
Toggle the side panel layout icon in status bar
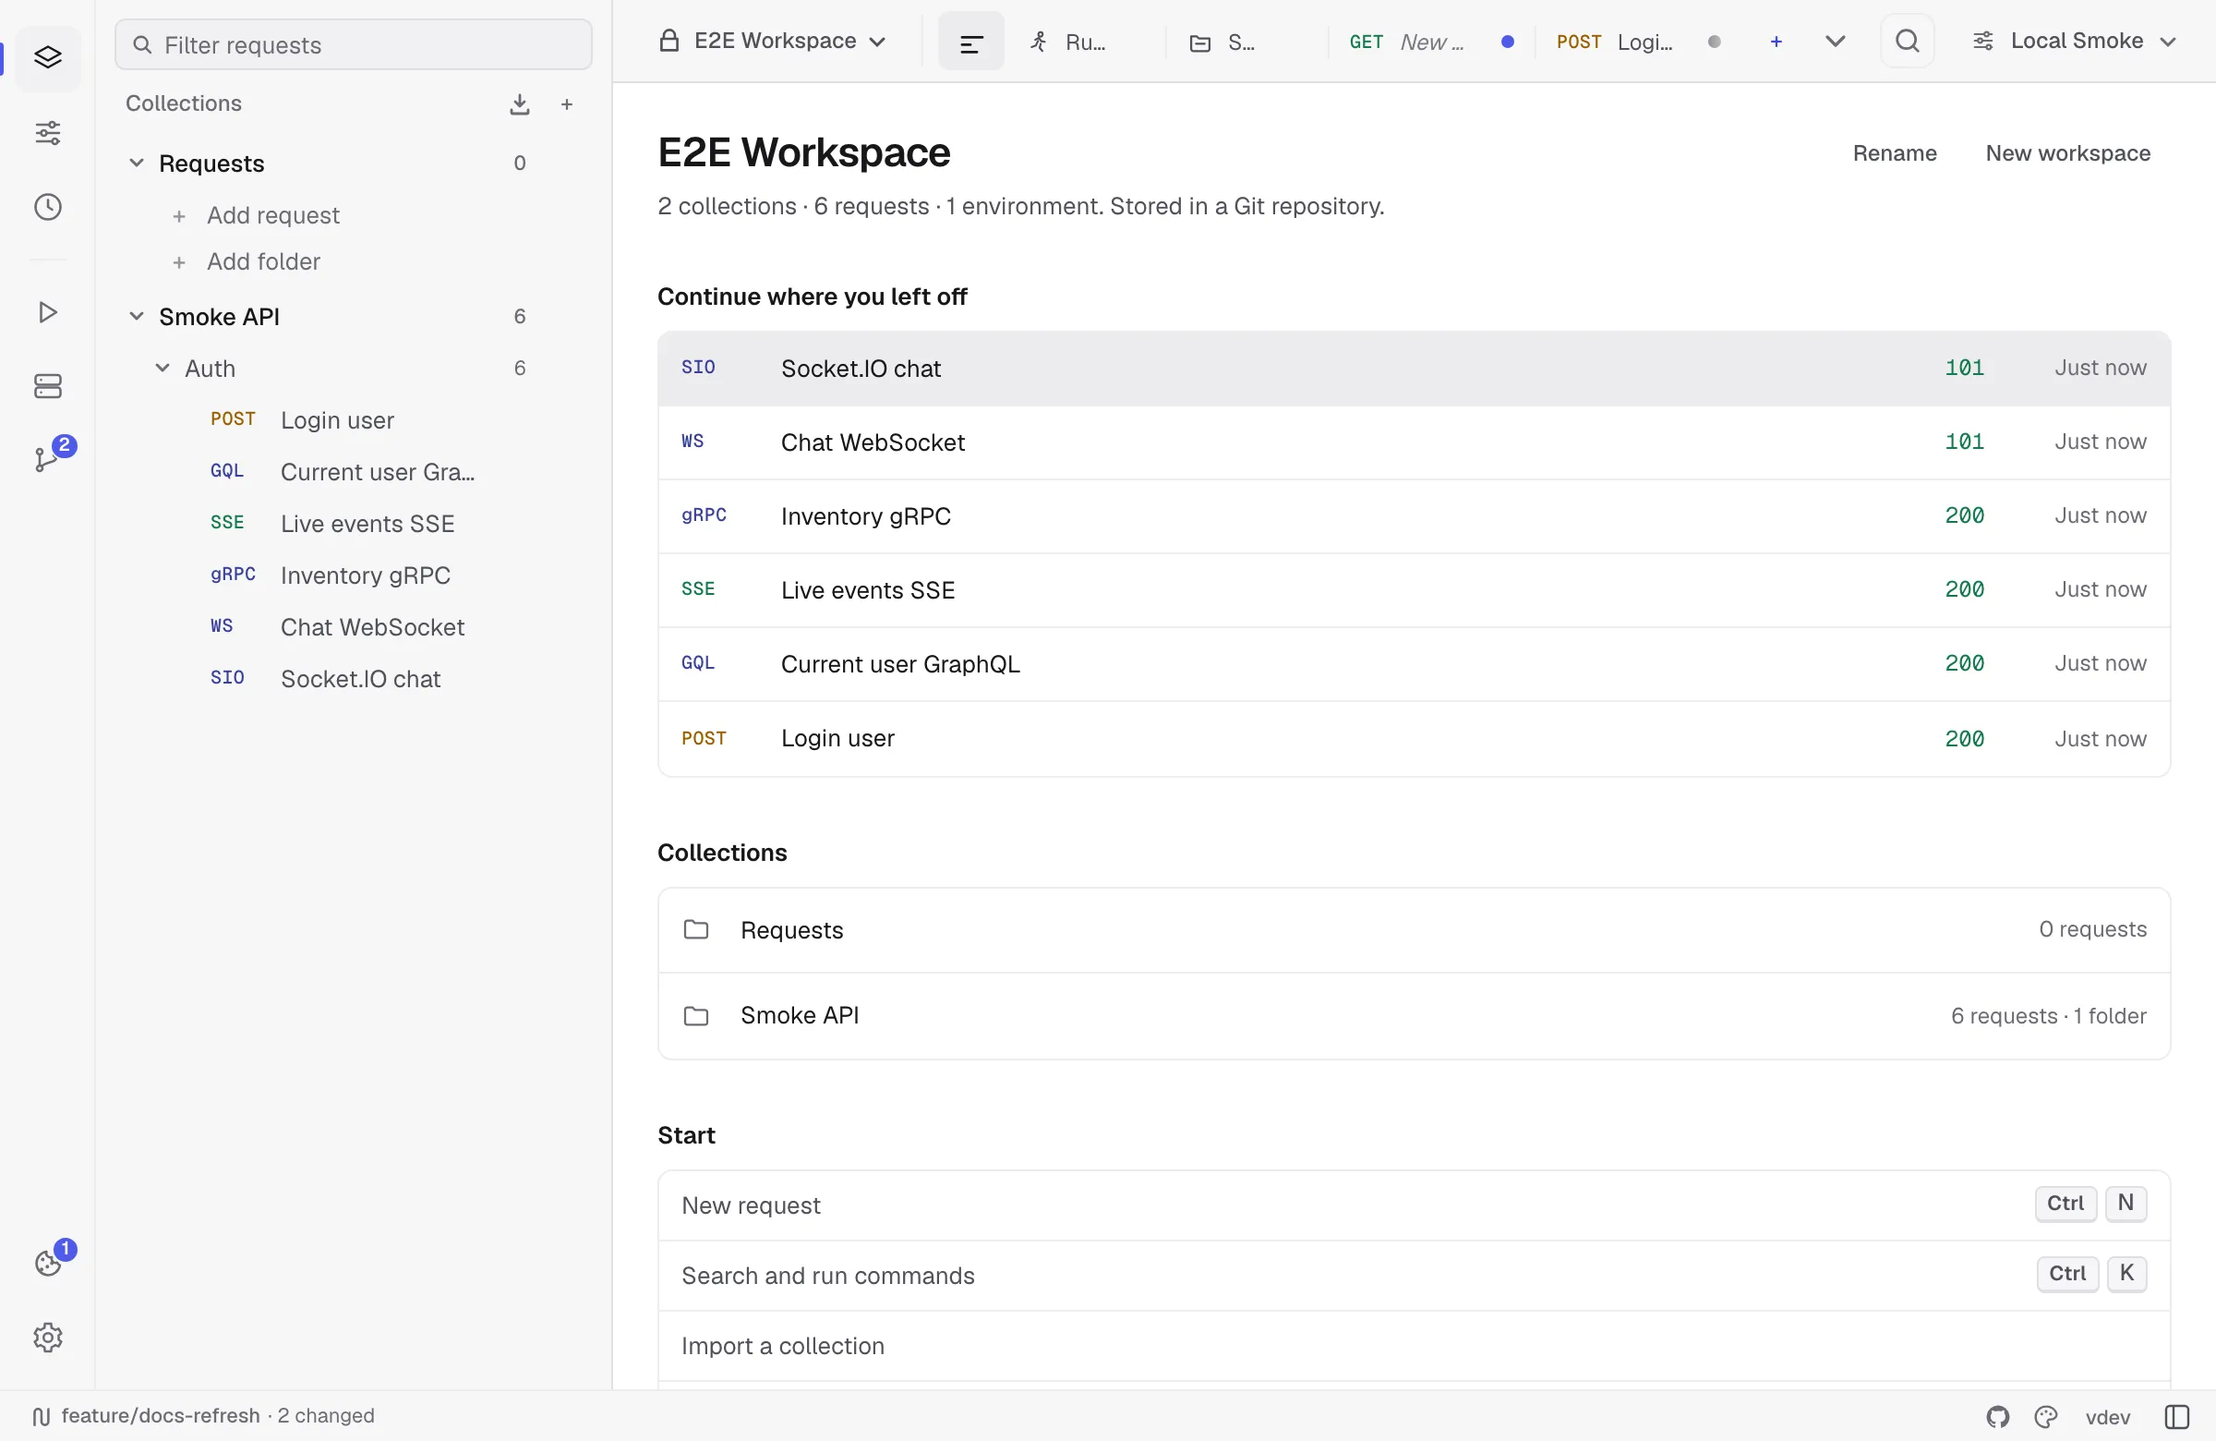(2177, 1417)
